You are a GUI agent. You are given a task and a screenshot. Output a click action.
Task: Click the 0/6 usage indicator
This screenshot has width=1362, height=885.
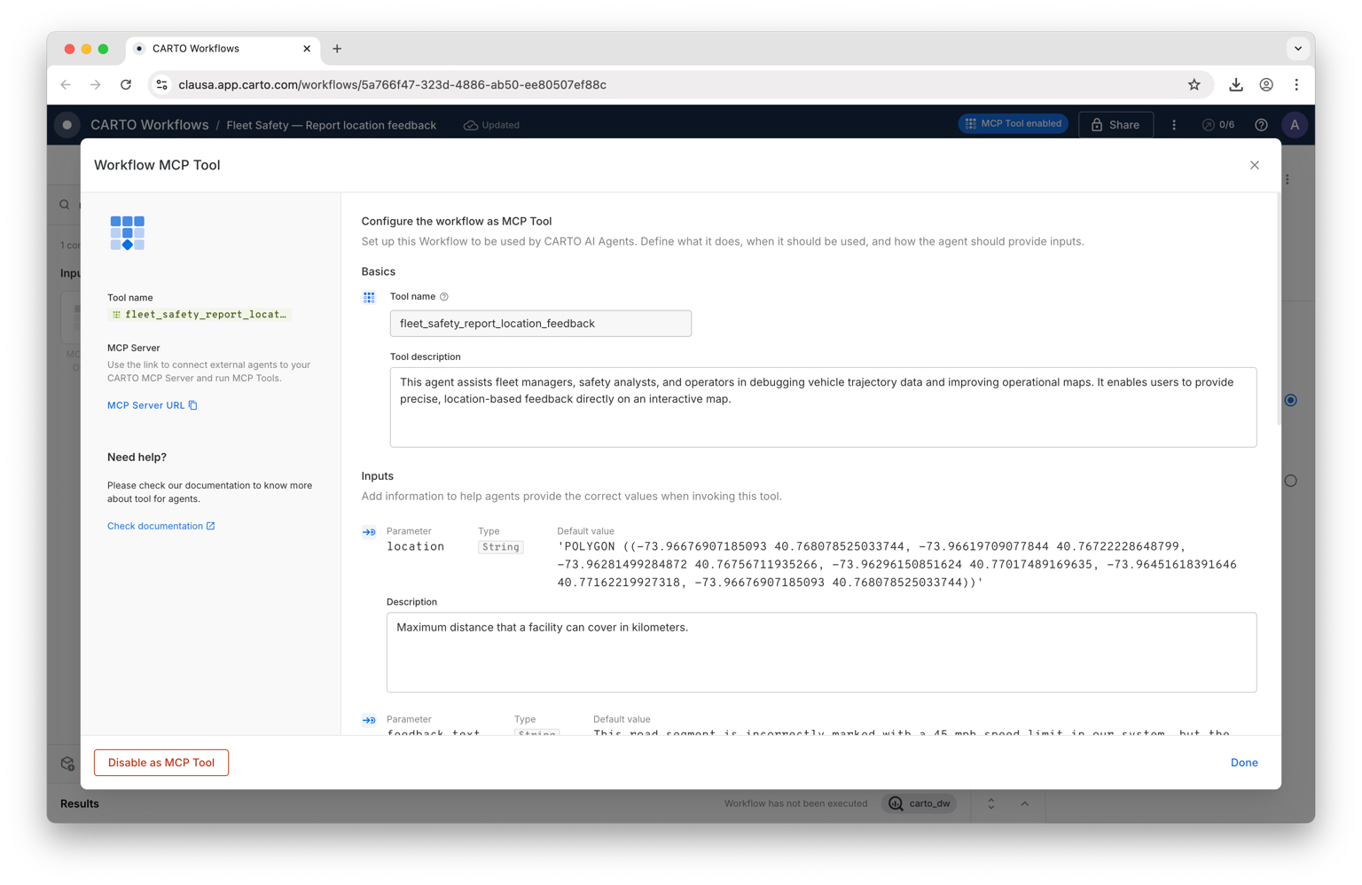[x=1218, y=125]
